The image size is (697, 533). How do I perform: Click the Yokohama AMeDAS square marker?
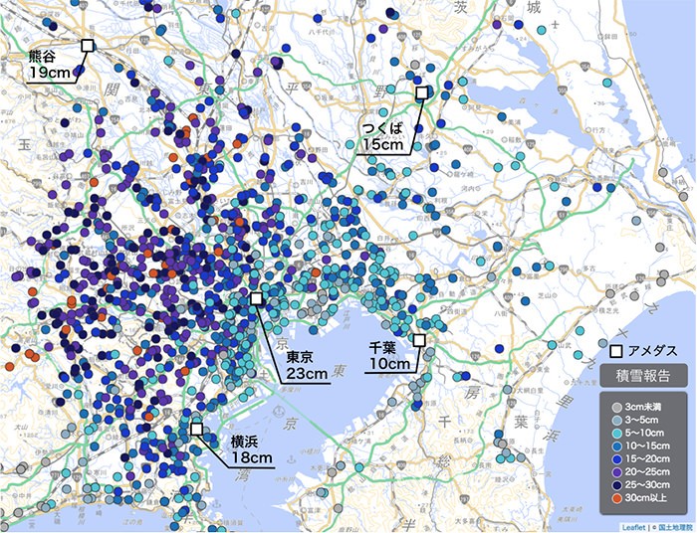196,430
